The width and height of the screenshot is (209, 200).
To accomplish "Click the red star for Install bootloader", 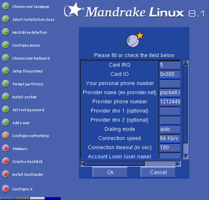I will coord(6,174).
